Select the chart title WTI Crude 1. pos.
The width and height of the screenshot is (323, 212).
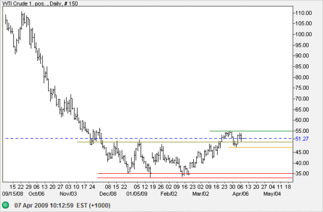23,3
